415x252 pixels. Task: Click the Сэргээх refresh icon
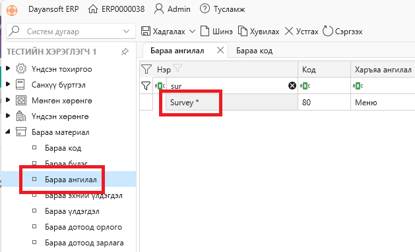pos(327,31)
